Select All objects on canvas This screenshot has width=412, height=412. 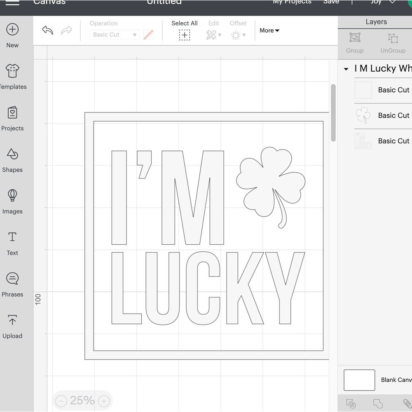pos(184,30)
